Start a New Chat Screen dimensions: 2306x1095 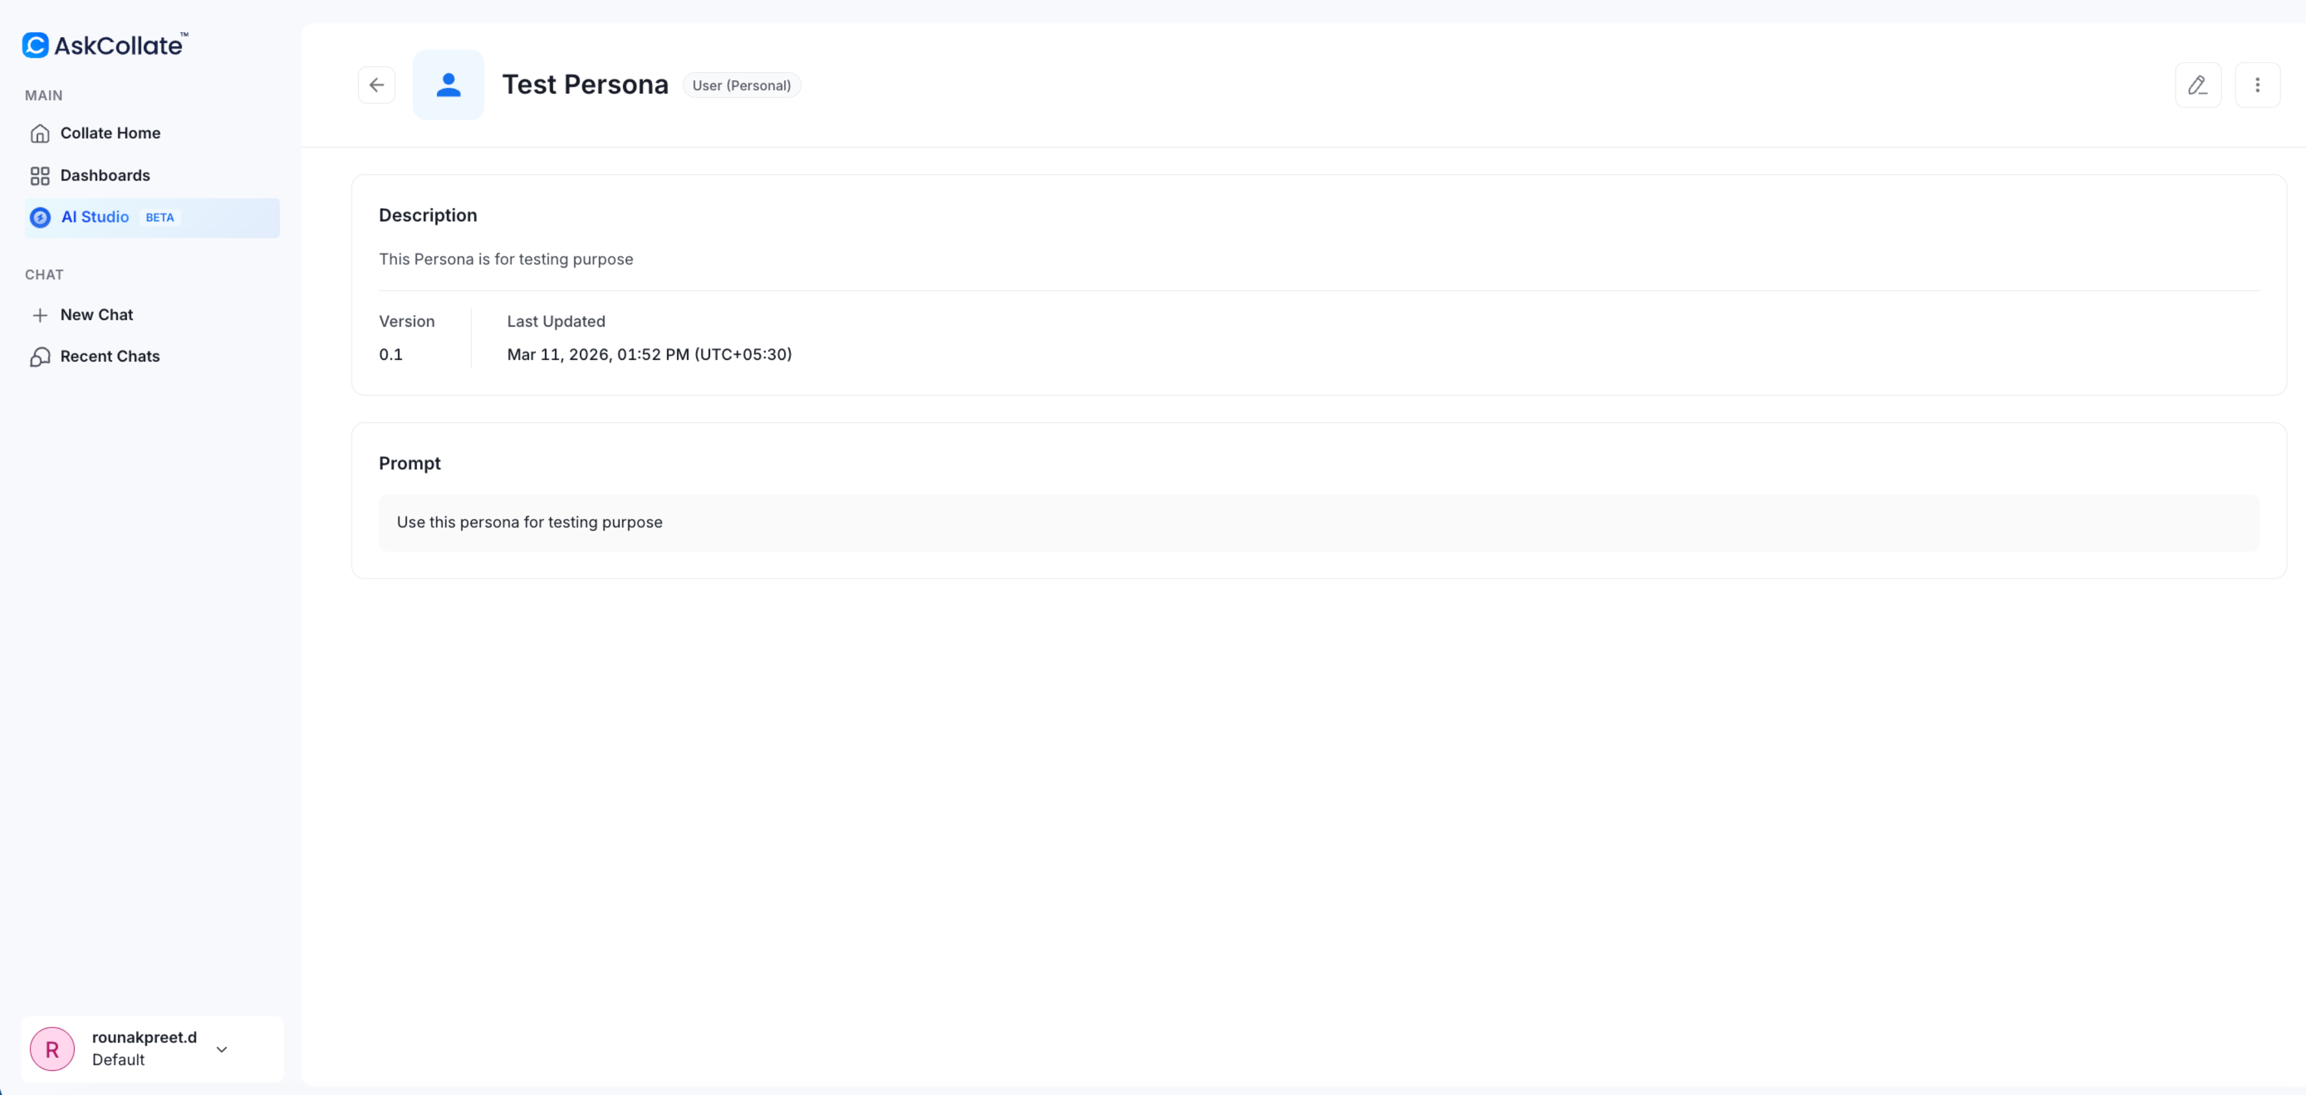[97, 315]
